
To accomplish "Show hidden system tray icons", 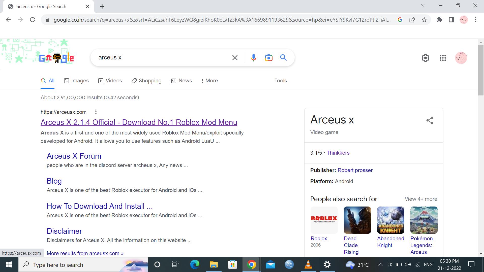I will 381,264.
